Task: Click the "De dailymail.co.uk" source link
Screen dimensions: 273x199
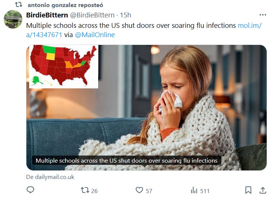Action: click(x=50, y=177)
